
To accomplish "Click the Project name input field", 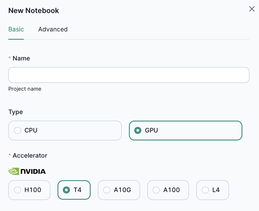I will pos(129,75).
